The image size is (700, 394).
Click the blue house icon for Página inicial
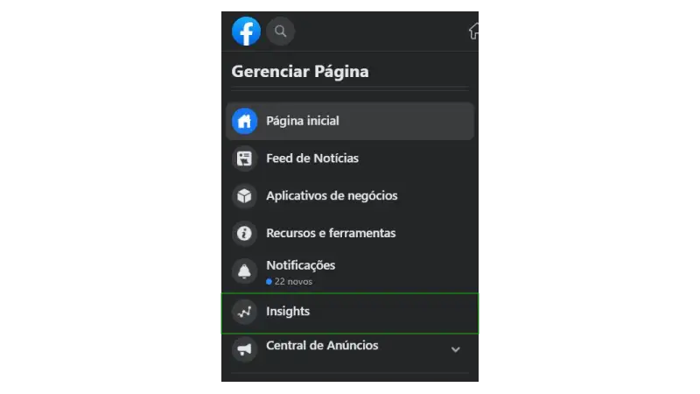(244, 121)
